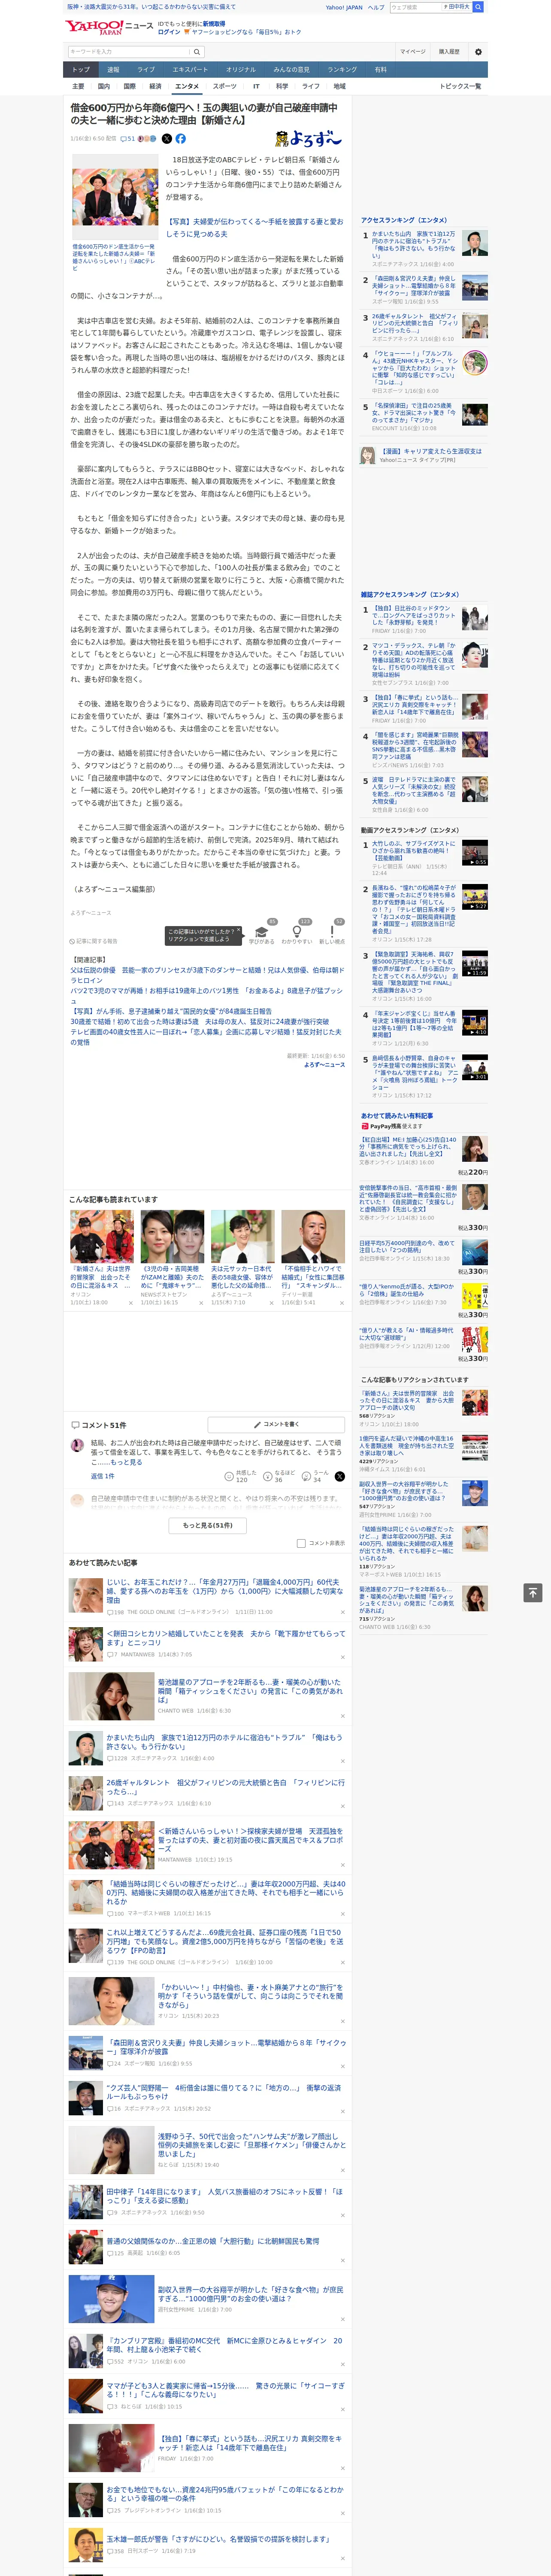Image resolution: width=551 pixels, height=2576 pixels.
Task: Open 購入履歴 link
Action: click(449, 52)
